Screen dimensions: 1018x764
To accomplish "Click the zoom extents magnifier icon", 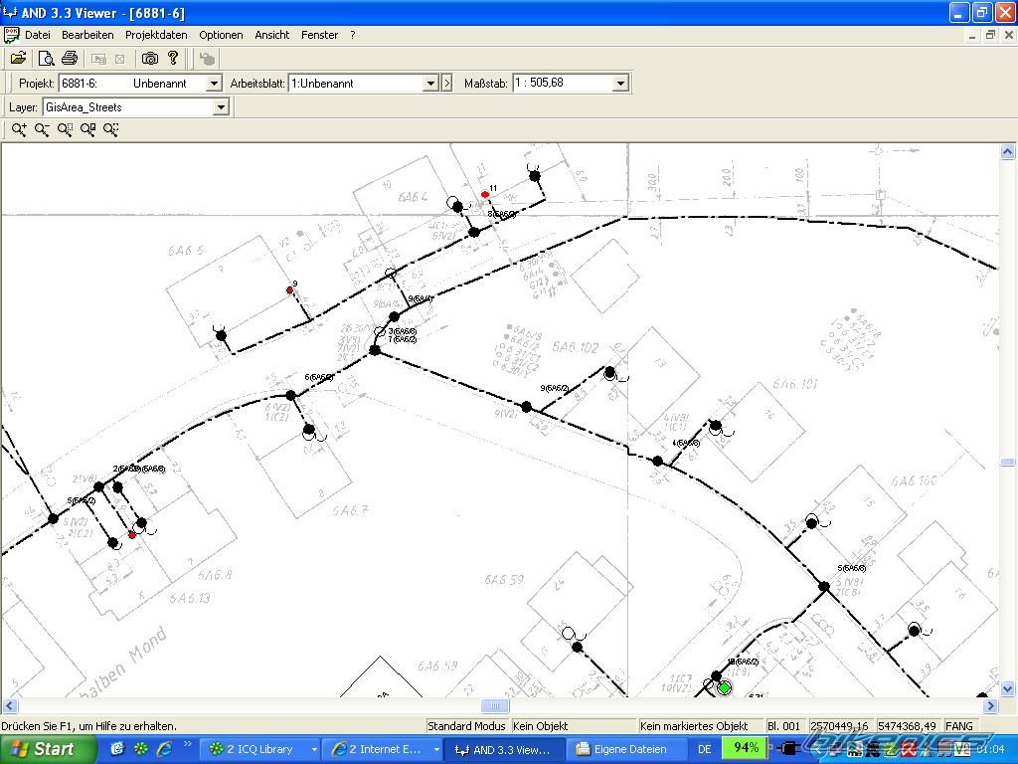I will [111, 130].
